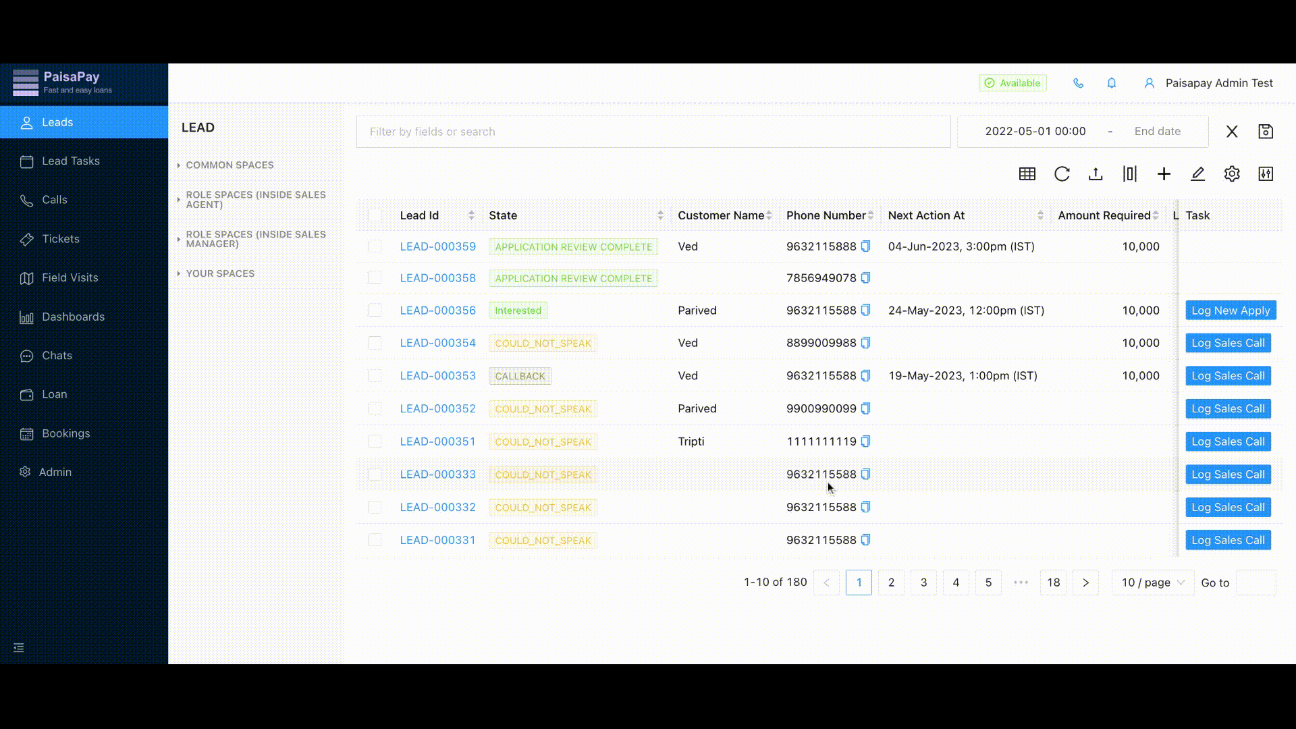Click the table view grid icon
This screenshot has width=1296, height=729.
click(1027, 174)
